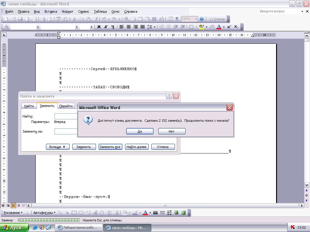Open the line spacing dropdown arrow
Image resolution: width=310 pixels, height=232 pixels.
coord(154,27)
